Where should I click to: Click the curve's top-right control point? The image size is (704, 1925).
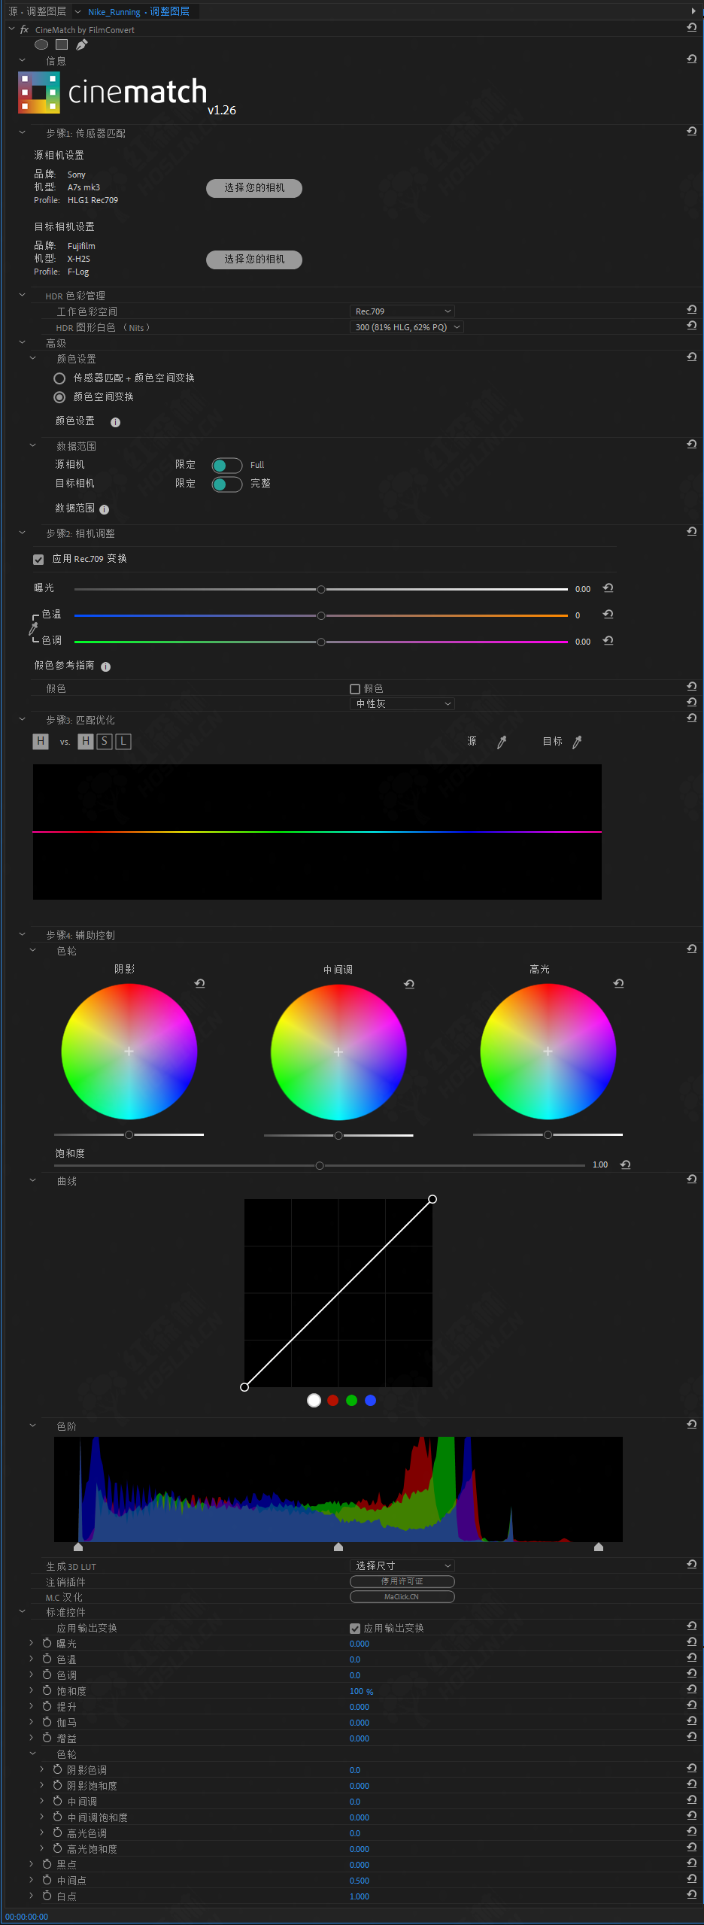point(432,1199)
